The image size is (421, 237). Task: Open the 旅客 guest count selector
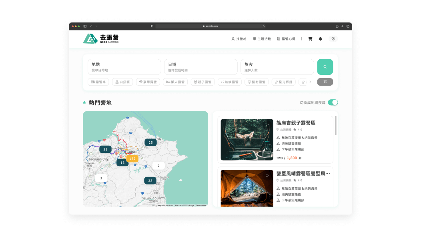277,67
